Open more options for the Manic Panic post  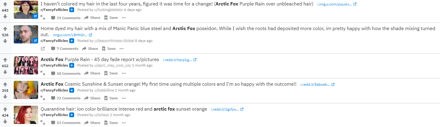121,49
